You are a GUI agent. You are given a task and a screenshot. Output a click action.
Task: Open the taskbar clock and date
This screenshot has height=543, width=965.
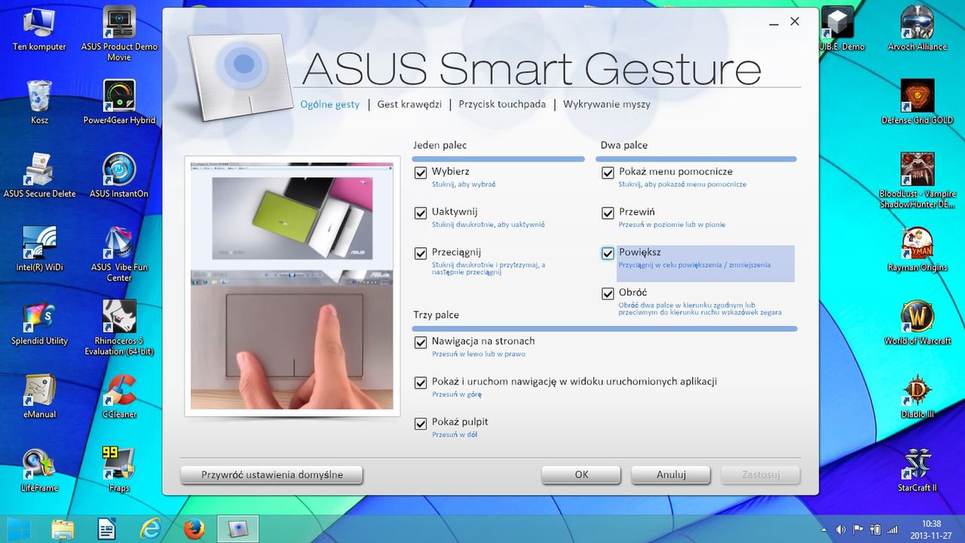pos(932,529)
